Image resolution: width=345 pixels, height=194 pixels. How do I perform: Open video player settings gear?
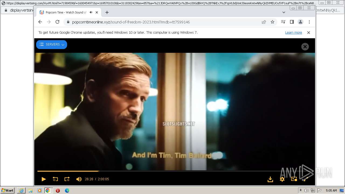pos(282,179)
